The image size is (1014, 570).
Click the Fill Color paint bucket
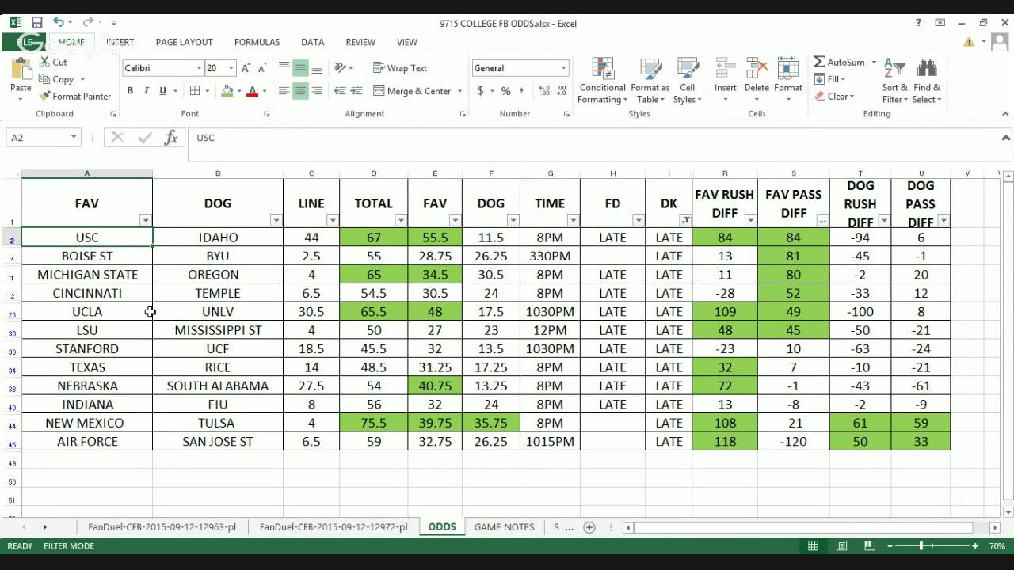click(227, 91)
